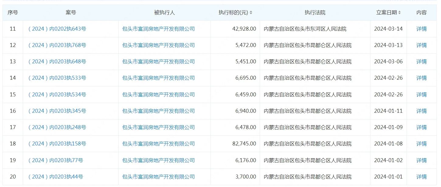Sort by 执行标的(元) column arrows
The width and height of the screenshot is (441, 187).
coord(251,13)
